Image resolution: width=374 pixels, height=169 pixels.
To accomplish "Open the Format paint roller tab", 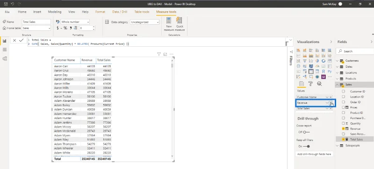I will pyautogui.click(x=310, y=84).
